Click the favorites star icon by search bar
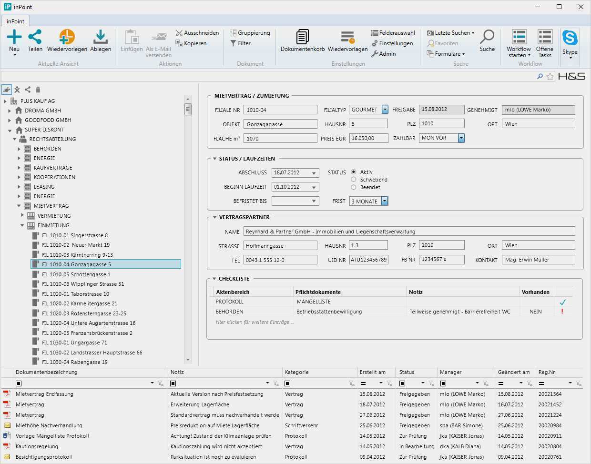591x464 pixels. point(550,76)
